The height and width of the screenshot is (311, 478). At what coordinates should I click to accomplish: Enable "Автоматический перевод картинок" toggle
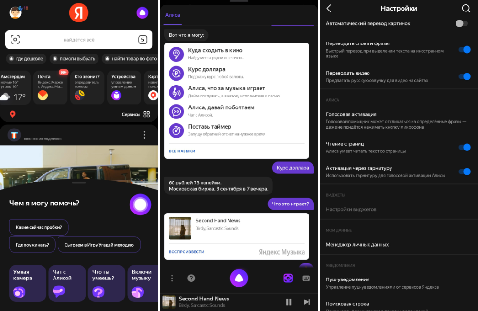point(462,23)
